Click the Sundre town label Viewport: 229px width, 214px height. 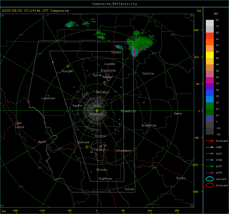pyautogui.click(x=77, y=105)
